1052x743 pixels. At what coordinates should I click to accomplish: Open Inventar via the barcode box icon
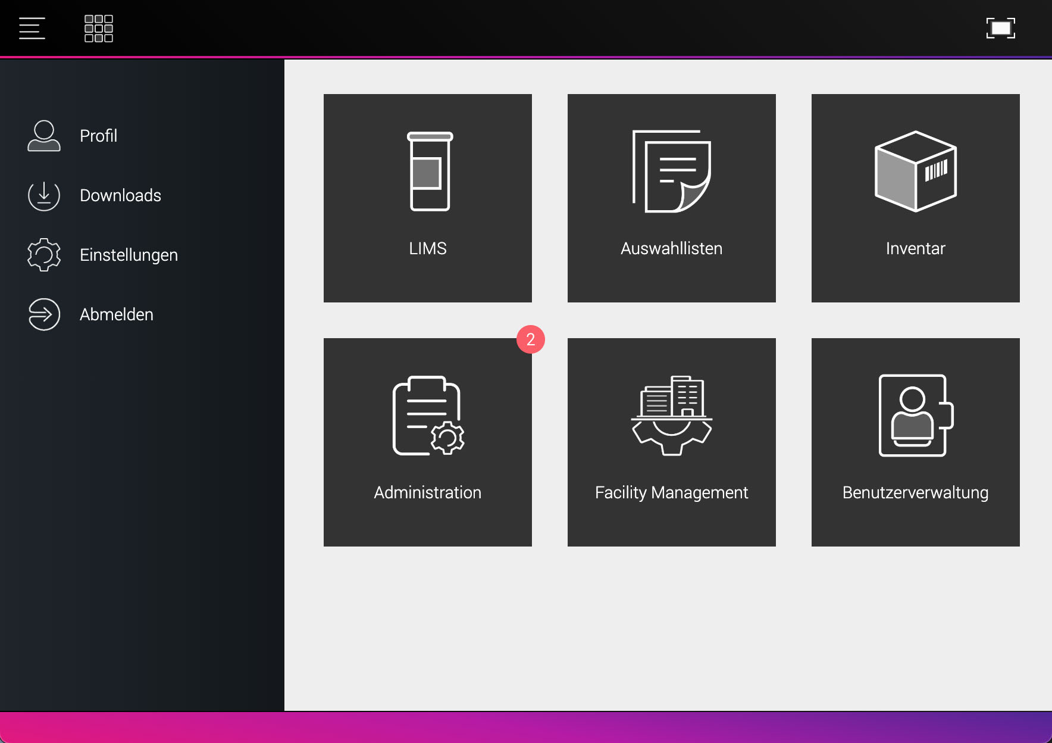point(915,171)
